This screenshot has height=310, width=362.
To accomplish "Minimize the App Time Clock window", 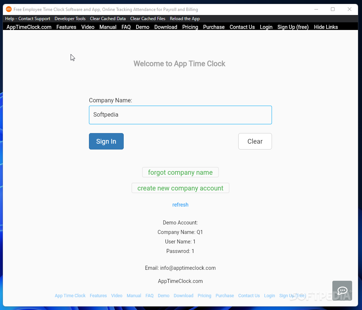I will [316, 9].
